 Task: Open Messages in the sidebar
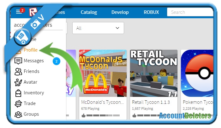[x=34, y=61]
